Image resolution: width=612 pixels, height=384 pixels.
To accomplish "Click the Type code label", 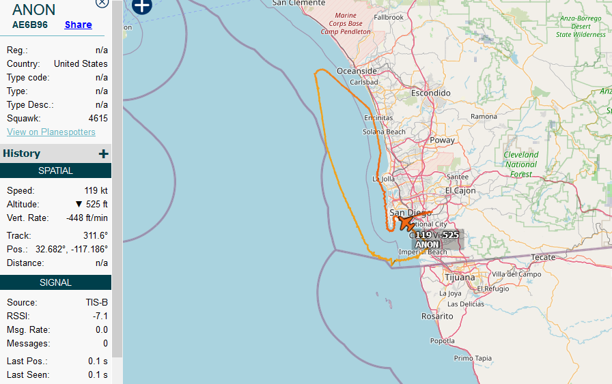I will coord(28,77).
